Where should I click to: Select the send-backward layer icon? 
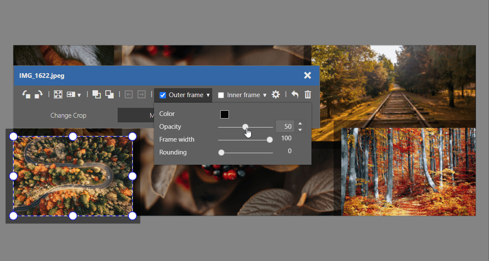tap(109, 94)
